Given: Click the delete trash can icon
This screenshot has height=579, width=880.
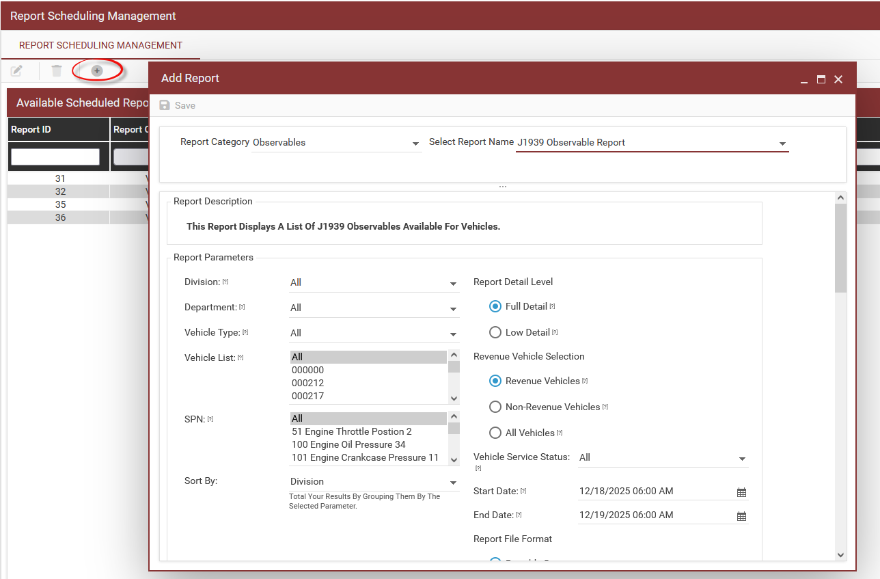Looking at the screenshot, I should tap(57, 70).
